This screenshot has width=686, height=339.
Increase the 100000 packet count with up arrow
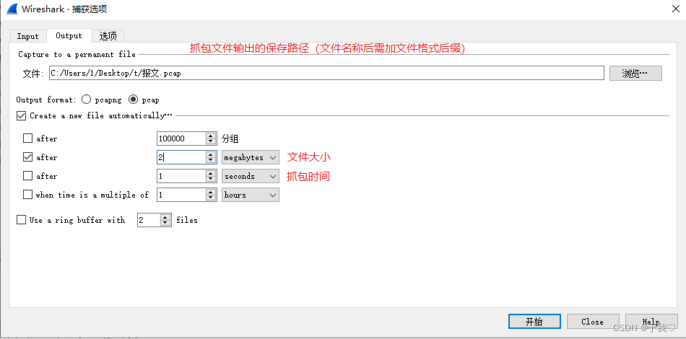211,136
